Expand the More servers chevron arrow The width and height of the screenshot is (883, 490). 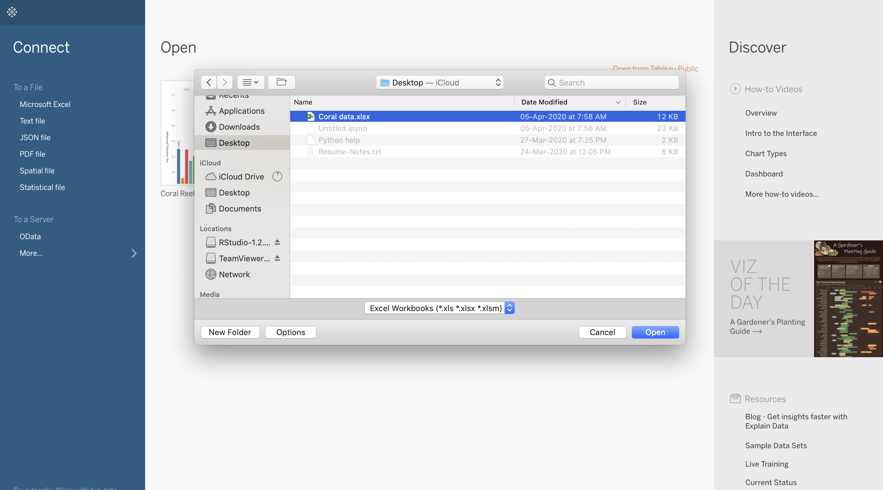click(134, 253)
